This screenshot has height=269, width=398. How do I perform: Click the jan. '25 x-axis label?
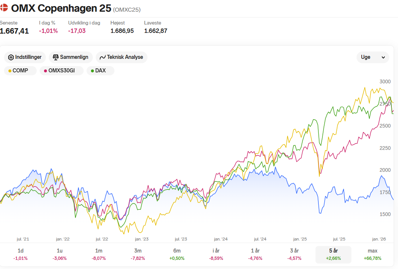[x=300, y=239]
